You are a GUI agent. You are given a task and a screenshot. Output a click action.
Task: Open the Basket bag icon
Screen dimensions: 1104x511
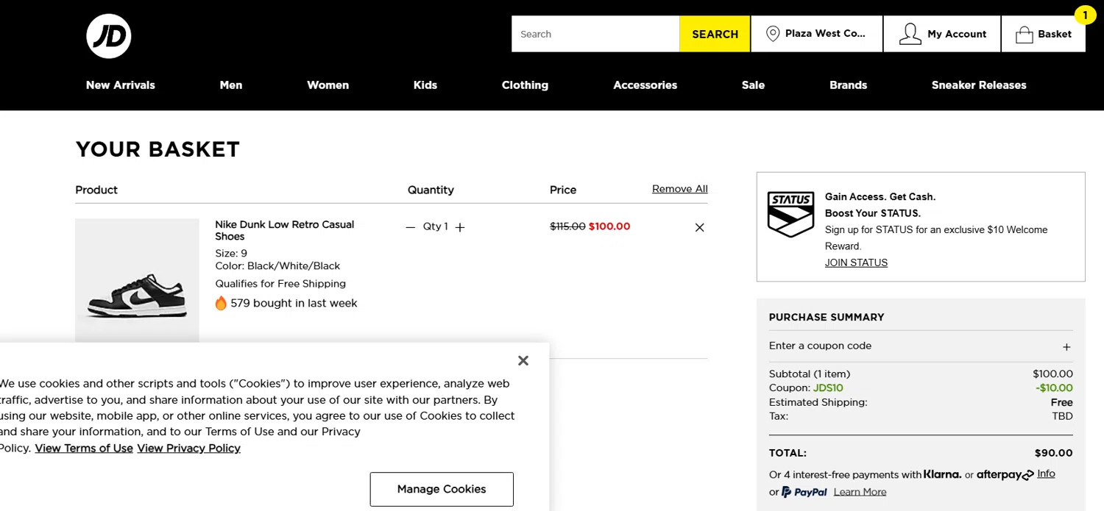(x=1024, y=35)
